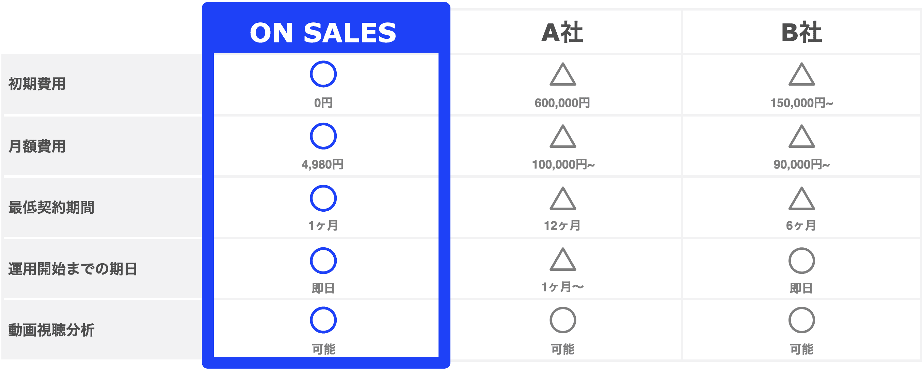
Task: Click the 最低契約期間 row label
Action: (x=51, y=208)
